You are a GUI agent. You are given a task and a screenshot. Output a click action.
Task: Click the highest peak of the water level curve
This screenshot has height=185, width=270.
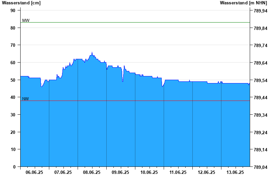coord(92,52)
